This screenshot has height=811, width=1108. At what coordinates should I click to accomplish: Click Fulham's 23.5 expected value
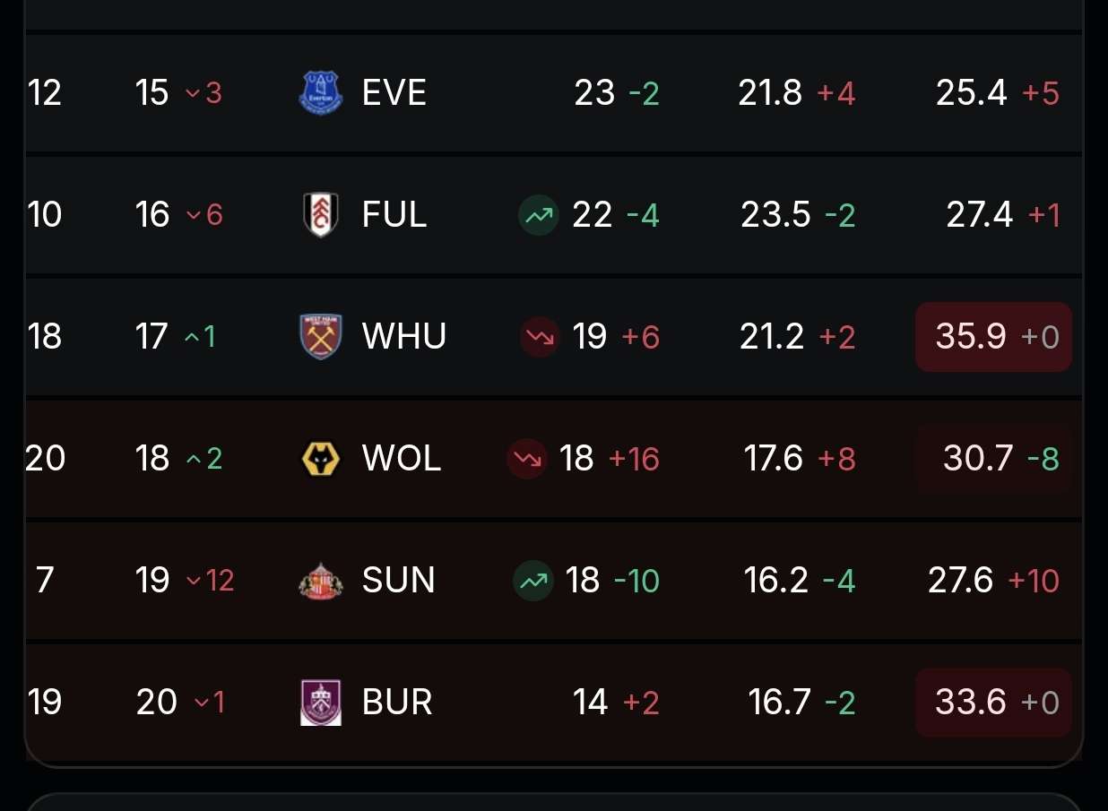point(775,215)
